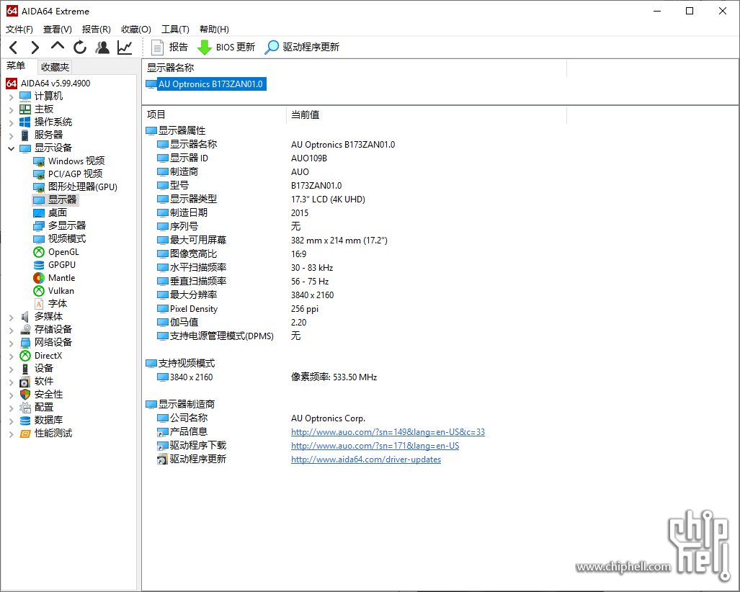740x592 pixels.
Task: Click the 安全性 shield icon
Action: (25, 395)
